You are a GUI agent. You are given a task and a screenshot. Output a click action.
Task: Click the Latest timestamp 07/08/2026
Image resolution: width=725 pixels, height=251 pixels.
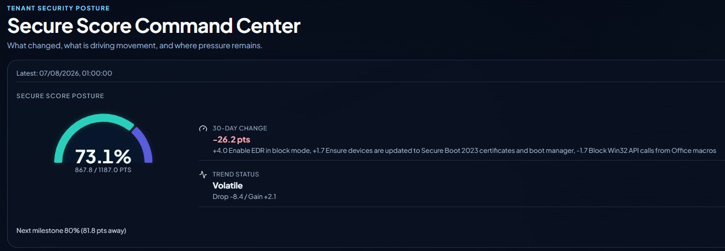(64, 73)
